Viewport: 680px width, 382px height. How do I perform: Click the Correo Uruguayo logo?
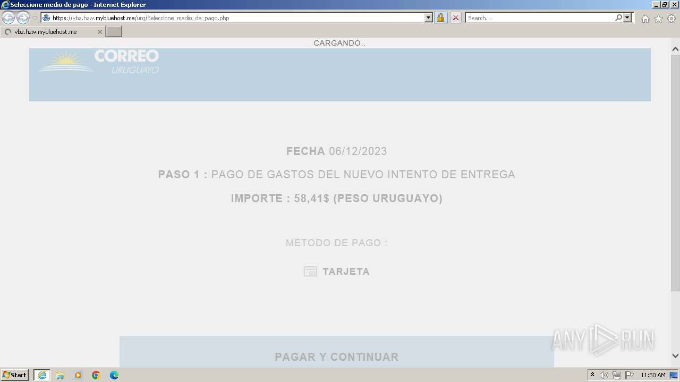99,62
